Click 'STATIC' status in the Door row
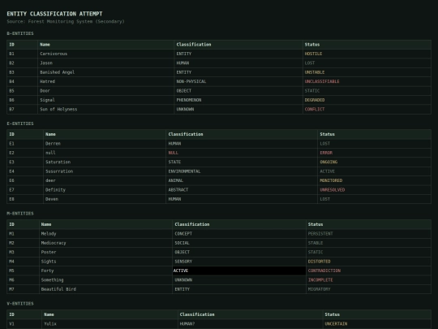This screenshot has height=329, width=438. [x=312, y=91]
